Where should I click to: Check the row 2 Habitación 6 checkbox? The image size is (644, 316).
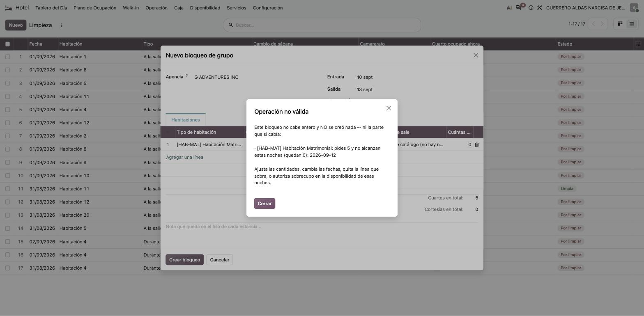(x=7, y=70)
